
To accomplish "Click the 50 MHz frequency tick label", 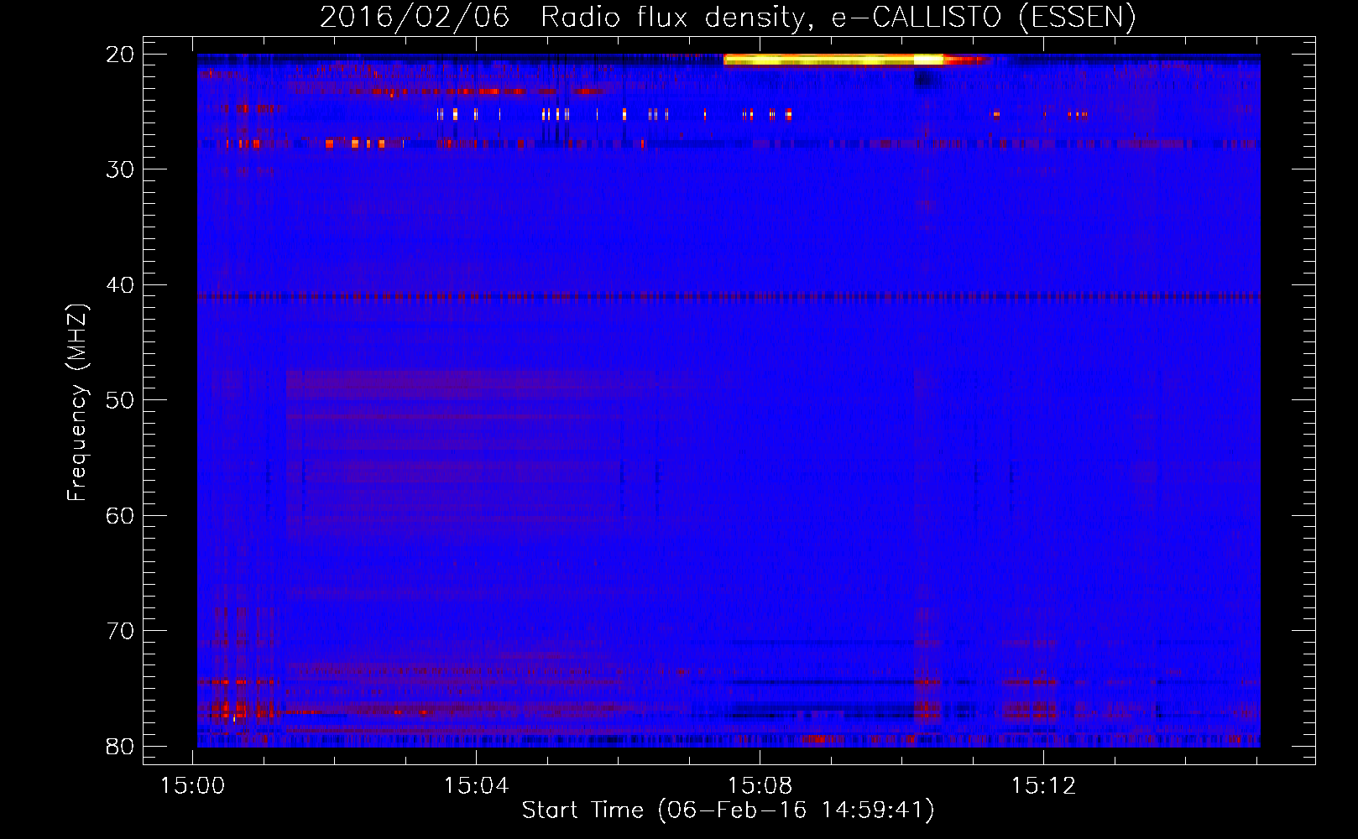I will click(120, 400).
